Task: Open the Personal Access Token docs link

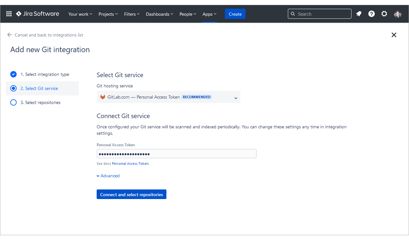Action: coord(130,164)
